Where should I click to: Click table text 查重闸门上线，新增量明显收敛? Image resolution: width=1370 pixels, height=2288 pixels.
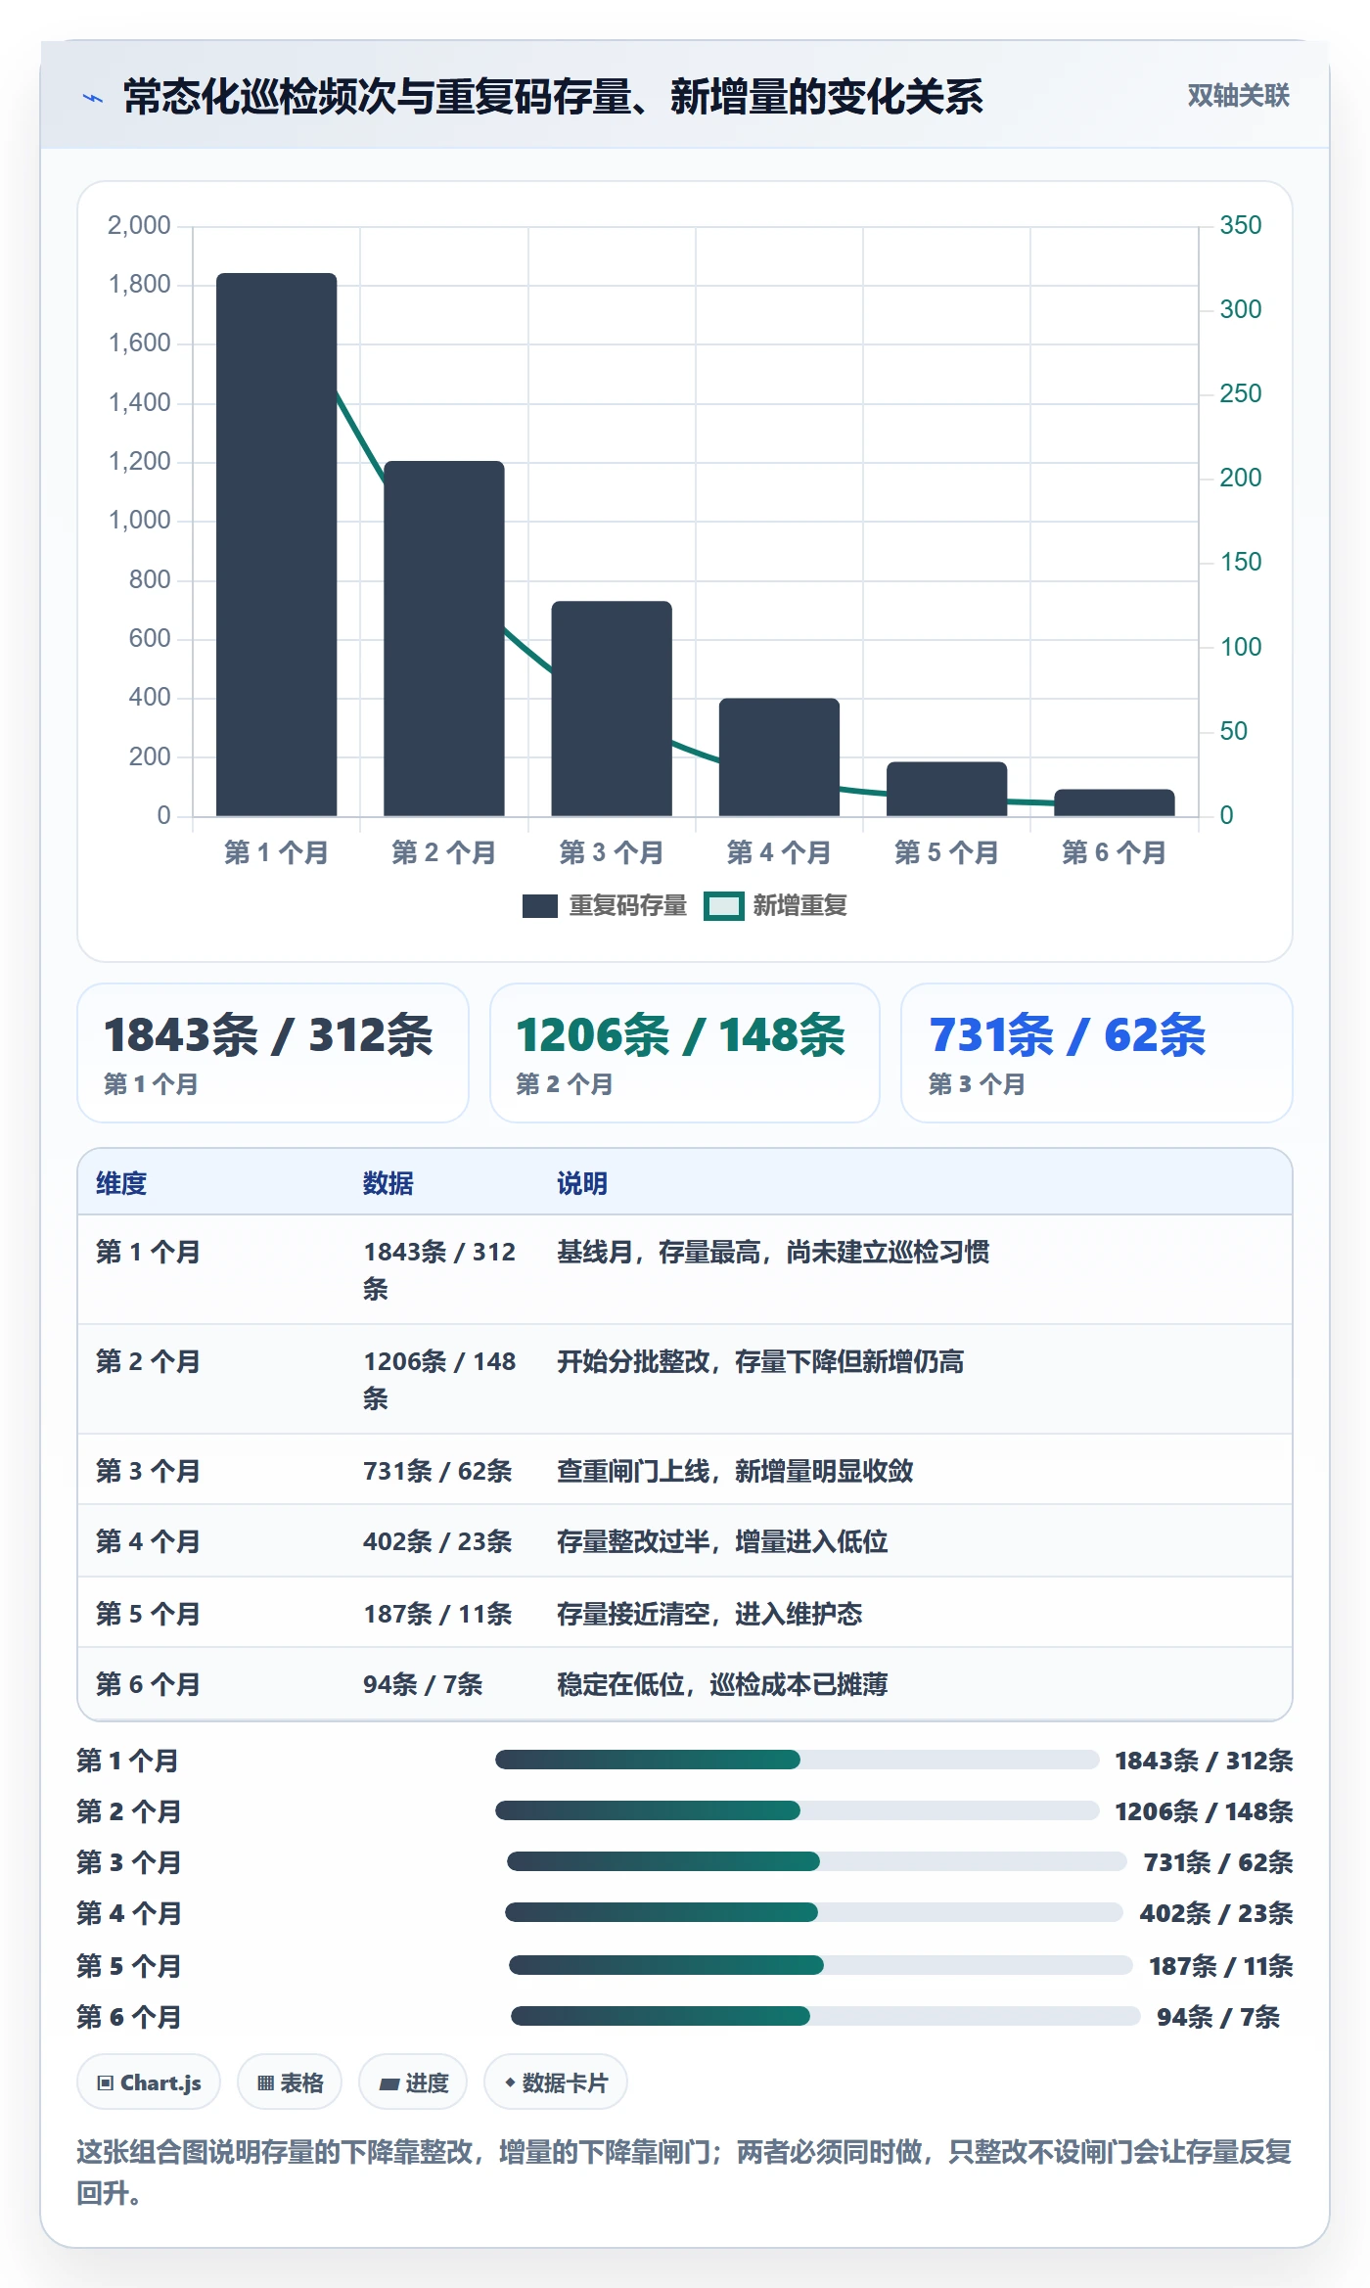tap(735, 1471)
